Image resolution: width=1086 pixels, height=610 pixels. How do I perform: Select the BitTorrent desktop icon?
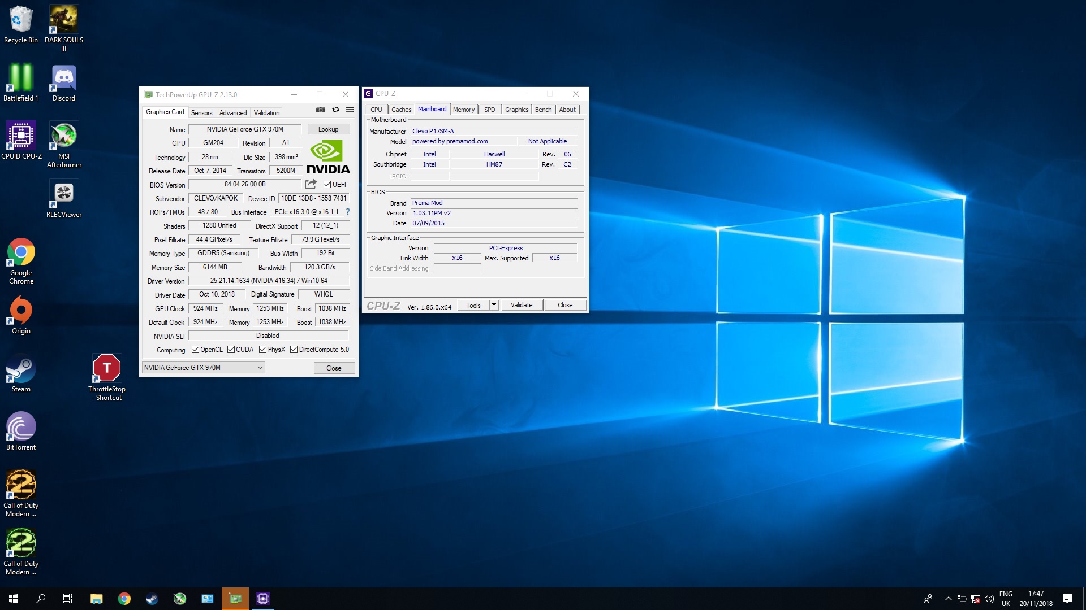pos(21,432)
